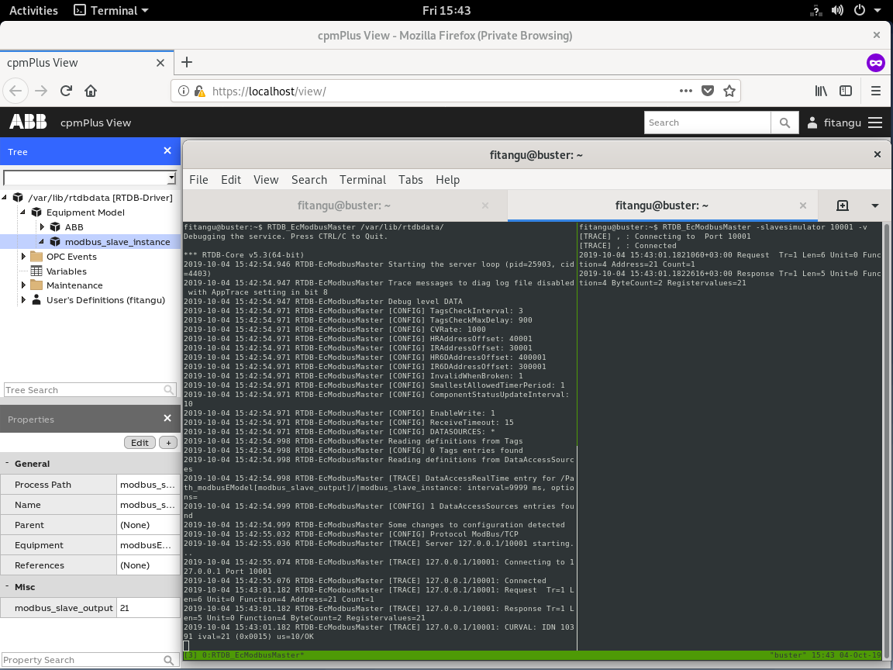Screen dimensions: 893x670
Task: Select modbus_slave_instance tree item
Action: (117, 242)
